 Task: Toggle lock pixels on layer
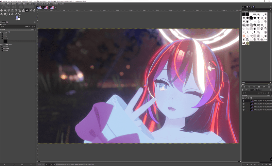coord(246,98)
